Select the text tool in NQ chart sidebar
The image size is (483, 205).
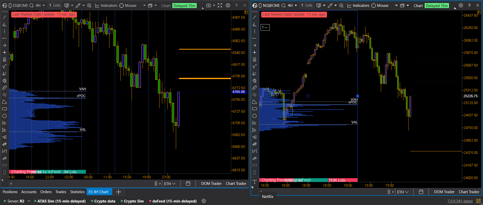coord(255,182)
